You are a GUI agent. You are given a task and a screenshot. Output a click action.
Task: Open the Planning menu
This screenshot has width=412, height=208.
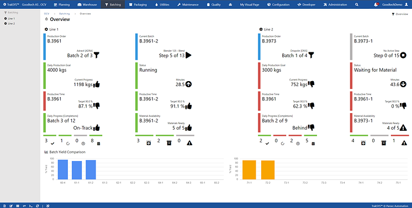pos(62,4)
